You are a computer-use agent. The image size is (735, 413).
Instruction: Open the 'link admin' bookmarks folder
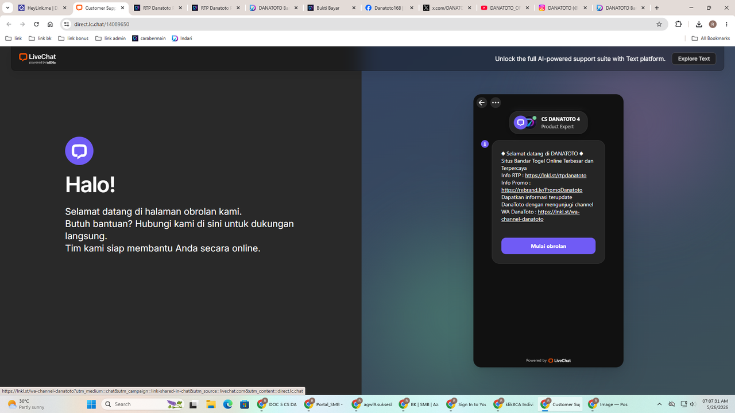click(x=110, y=38)
